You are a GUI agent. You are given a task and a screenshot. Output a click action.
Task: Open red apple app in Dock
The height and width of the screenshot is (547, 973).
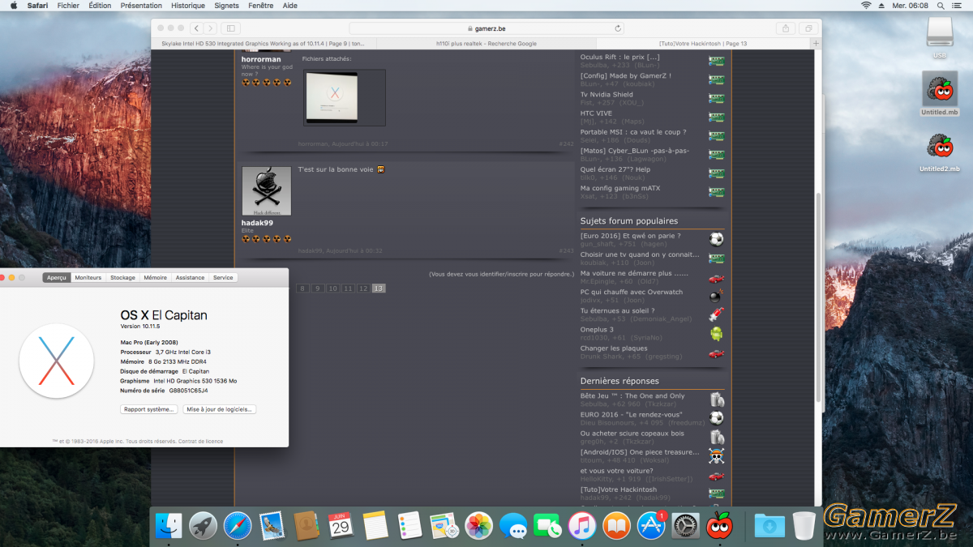coord(719,526)
